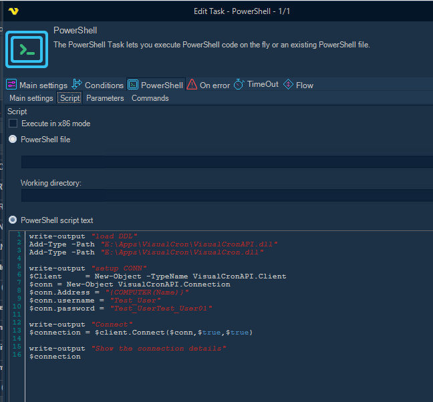The image size is (433, 402).
Task: Click the Working directory input field
Action: [227, 195]
